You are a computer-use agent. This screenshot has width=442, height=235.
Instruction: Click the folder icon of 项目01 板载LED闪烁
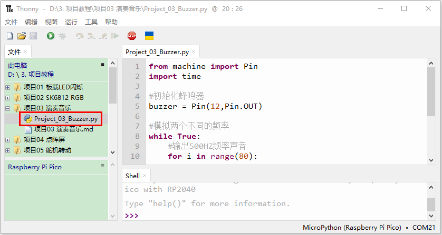click(17, 87)
